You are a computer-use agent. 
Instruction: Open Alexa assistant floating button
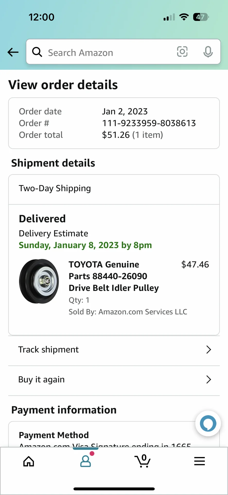[208, 423]
